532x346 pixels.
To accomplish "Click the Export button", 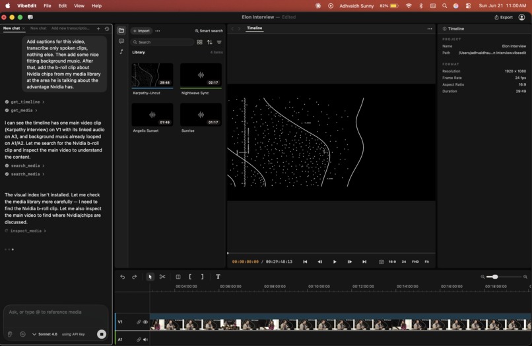I will click(504, 17).
